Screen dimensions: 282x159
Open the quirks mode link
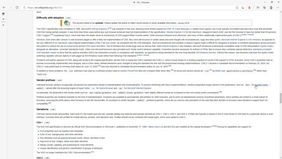tap(267, 46)
